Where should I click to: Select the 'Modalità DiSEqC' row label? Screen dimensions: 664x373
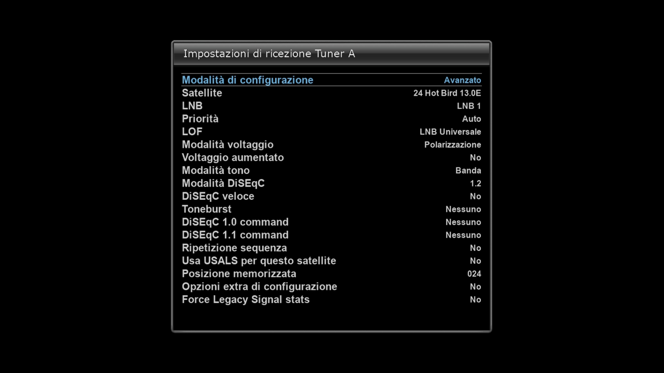pyautogui.click(x=223, y=183)
